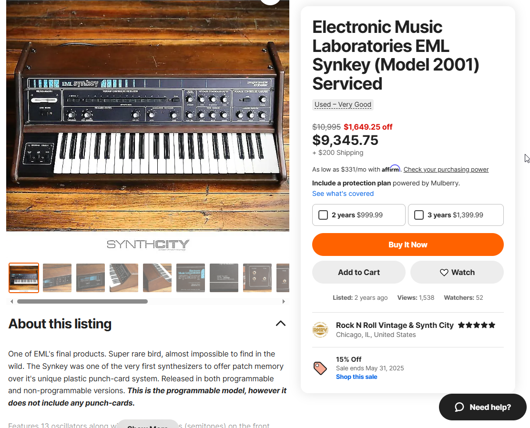The width and height of the screenshot is (530, 428).
Task: Click the affirm logo
Action: pos(391,169)
